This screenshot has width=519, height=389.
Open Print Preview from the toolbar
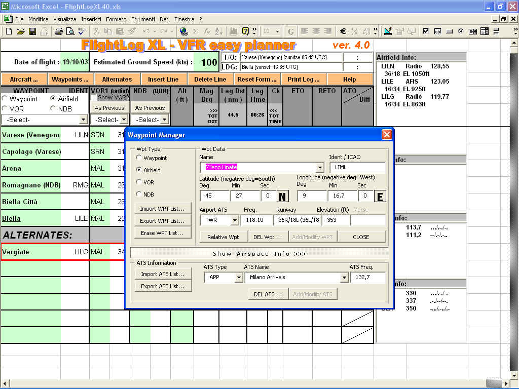click(70, 31)
